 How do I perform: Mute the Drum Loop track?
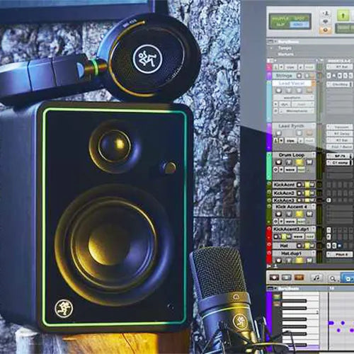tap(309, 162)
